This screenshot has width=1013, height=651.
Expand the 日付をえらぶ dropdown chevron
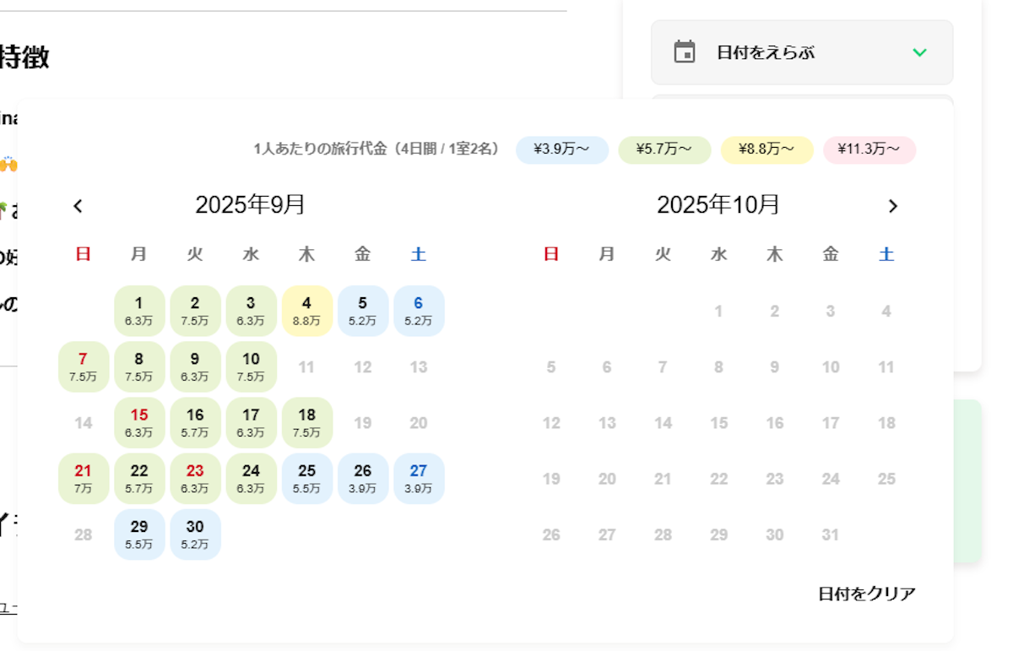click(x=919, y=52)
